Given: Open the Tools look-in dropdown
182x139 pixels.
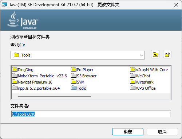Looking at the screenshot, I should pos(78,55).
